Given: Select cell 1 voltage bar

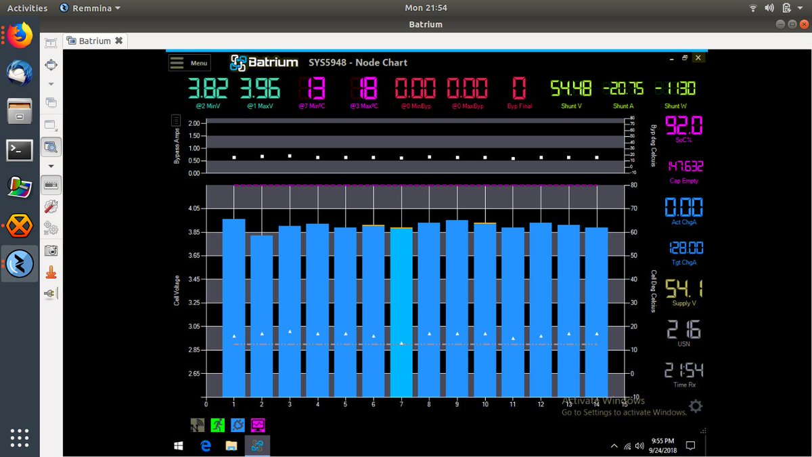Looking at the screenshot, I should tap(233, 308).
